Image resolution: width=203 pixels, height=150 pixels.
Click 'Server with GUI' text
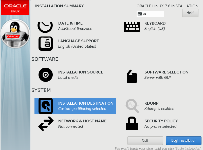coord(158,78)
